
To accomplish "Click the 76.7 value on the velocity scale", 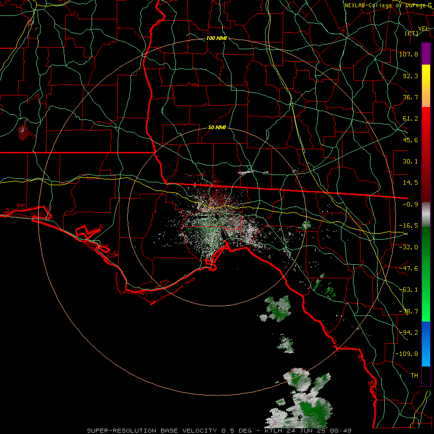I will [410, 97].
